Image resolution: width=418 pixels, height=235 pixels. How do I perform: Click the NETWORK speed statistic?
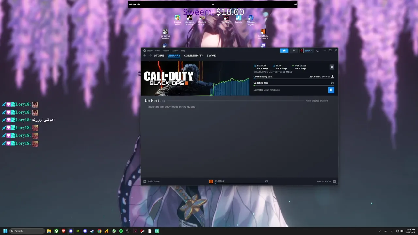(261, 67)
